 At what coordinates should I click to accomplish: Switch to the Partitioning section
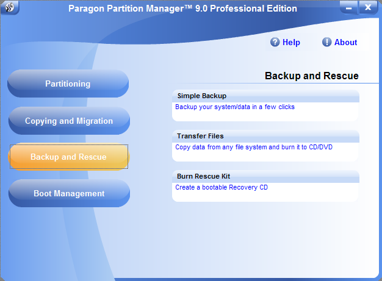(68, 84)
